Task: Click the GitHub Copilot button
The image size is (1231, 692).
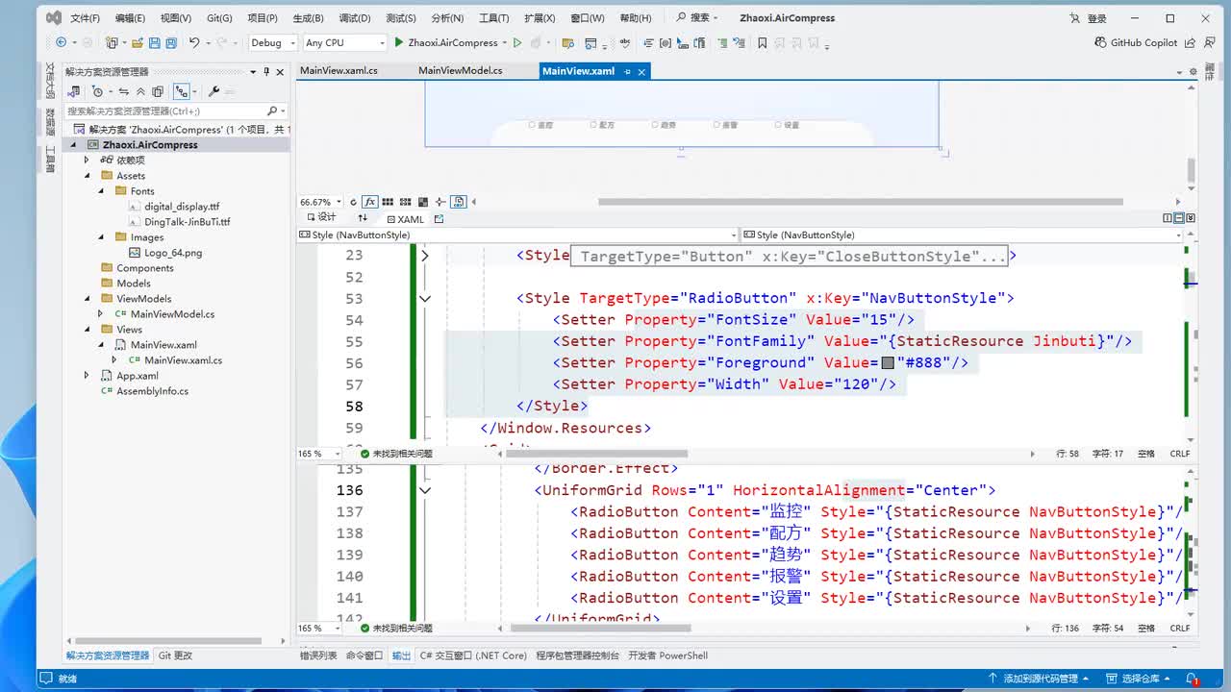Action: (1137, 42)
